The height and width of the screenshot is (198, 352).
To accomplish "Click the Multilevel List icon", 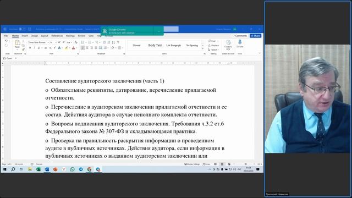I will click(x=97, y=42).
